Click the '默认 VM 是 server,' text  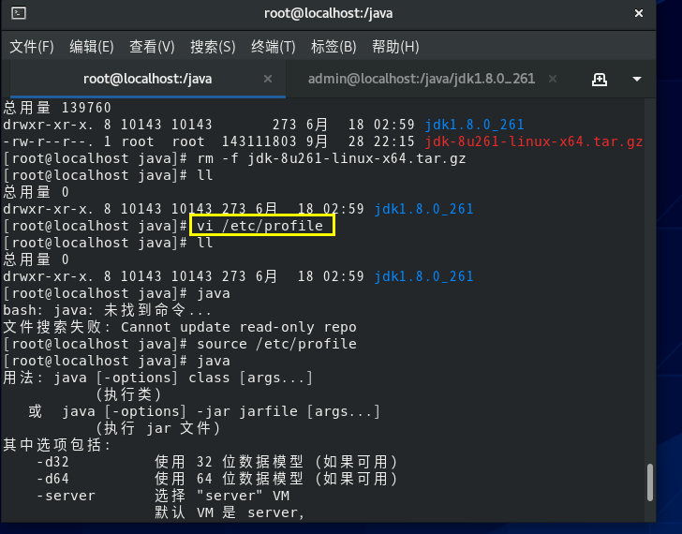[x=230, y=512]
